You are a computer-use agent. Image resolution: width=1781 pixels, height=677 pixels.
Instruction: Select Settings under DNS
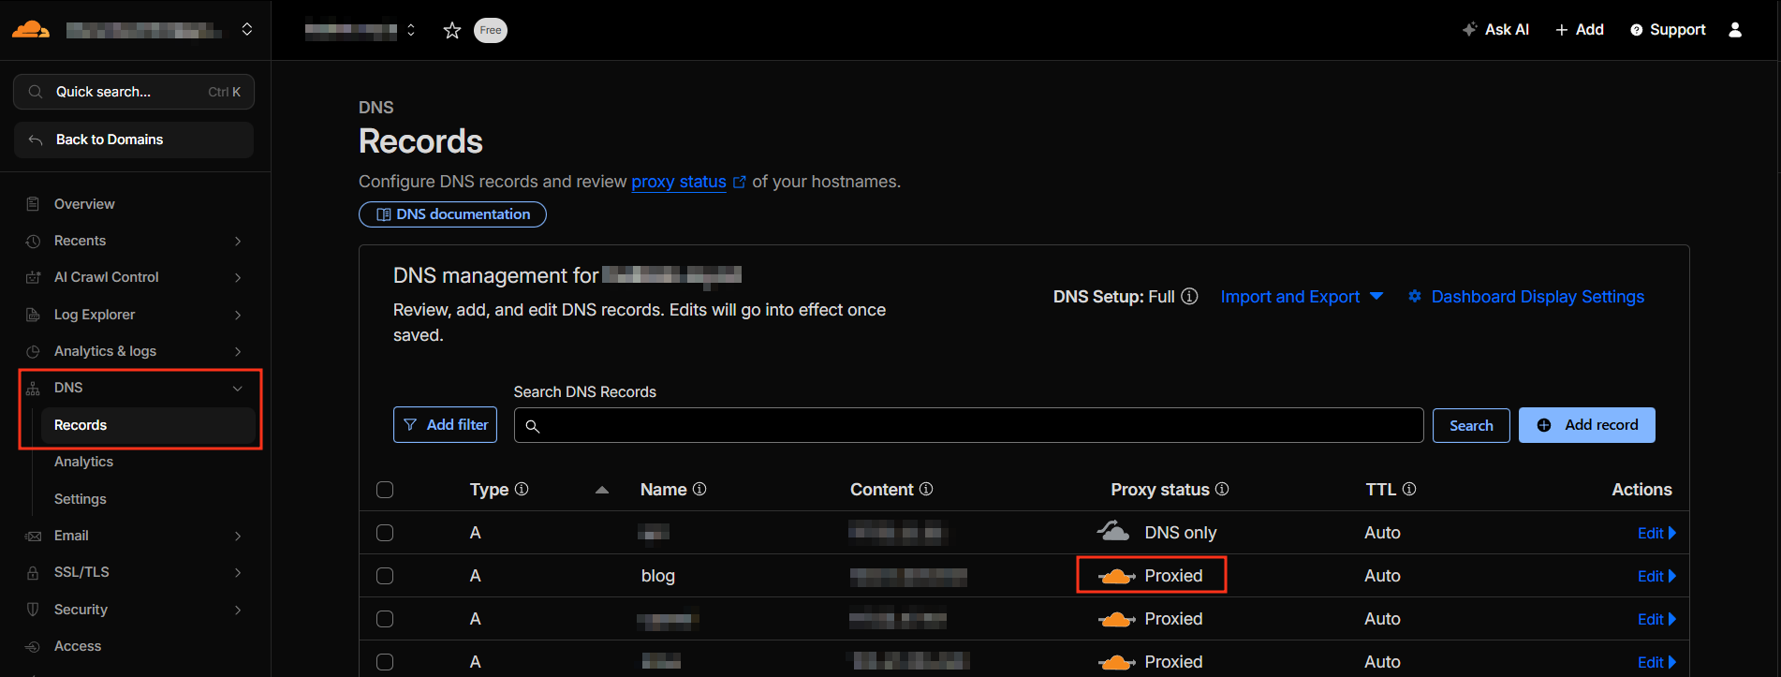coord(81,499)
